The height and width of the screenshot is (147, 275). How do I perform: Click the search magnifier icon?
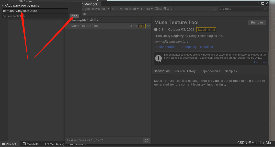click(x=220, y=9)
